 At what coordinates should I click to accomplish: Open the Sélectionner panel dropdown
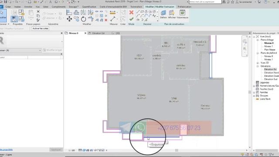tap(8, 24)
